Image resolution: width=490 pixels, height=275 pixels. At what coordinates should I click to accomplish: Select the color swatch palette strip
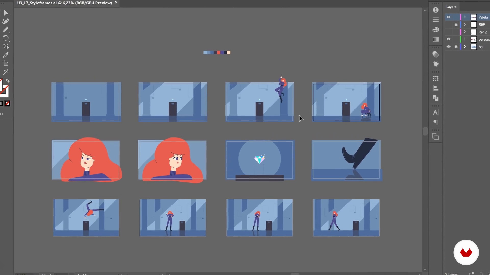pos(217,52)
